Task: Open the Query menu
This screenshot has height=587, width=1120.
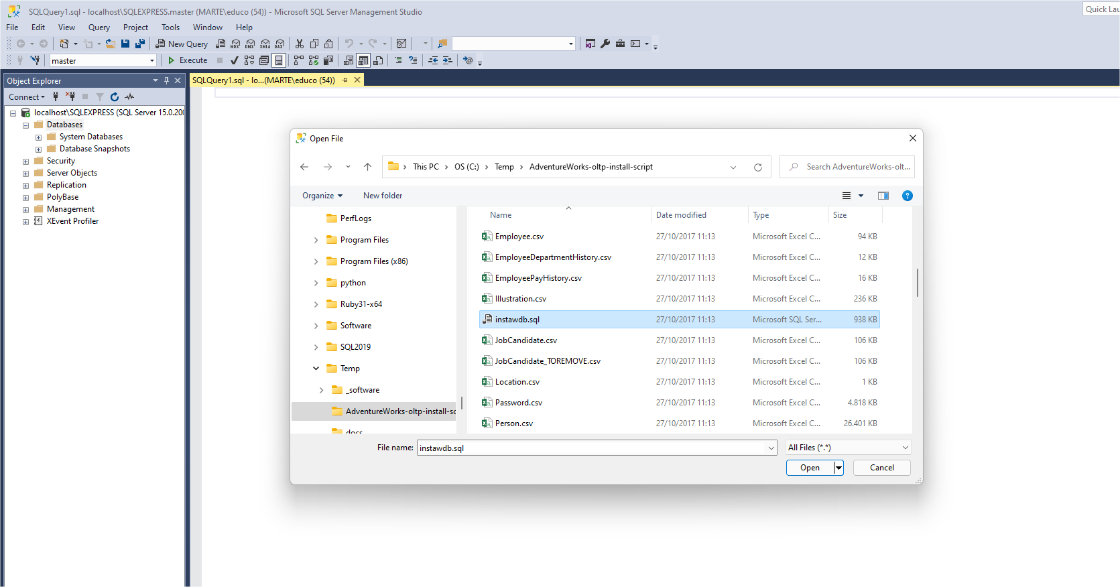Action: 99,27
